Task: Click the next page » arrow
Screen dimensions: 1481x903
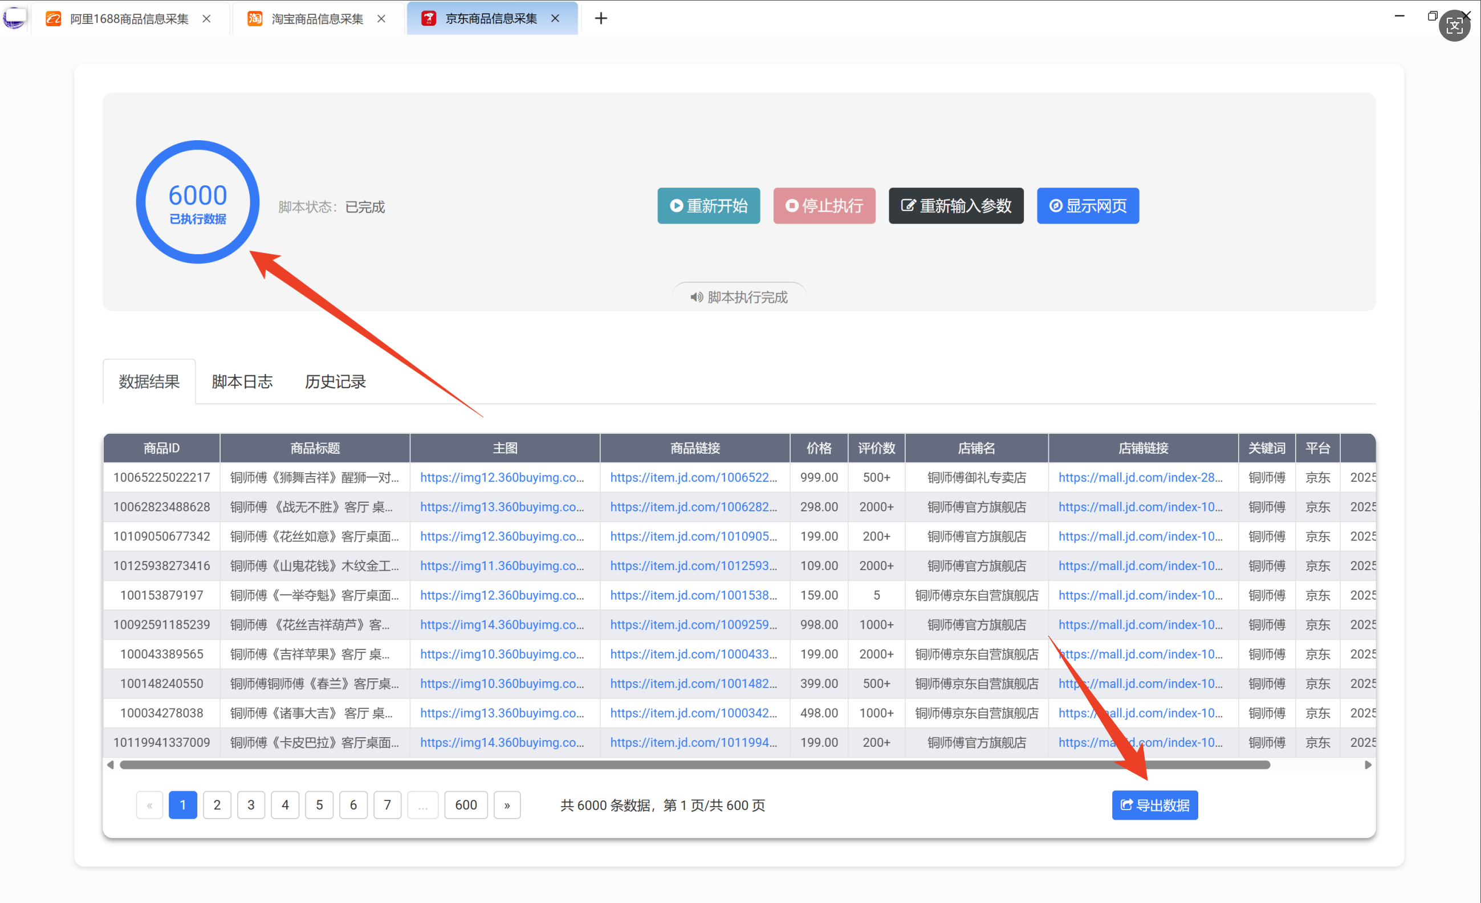Action: pyautogui.click(x=507, y=805)
